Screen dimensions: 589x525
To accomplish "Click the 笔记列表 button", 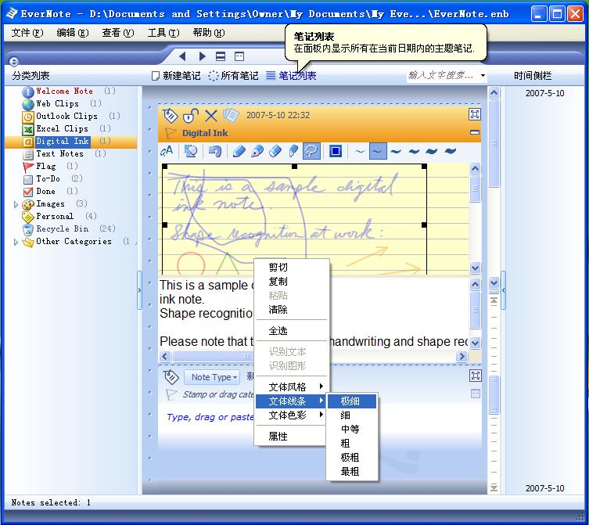I will click(x=291, y=76).
